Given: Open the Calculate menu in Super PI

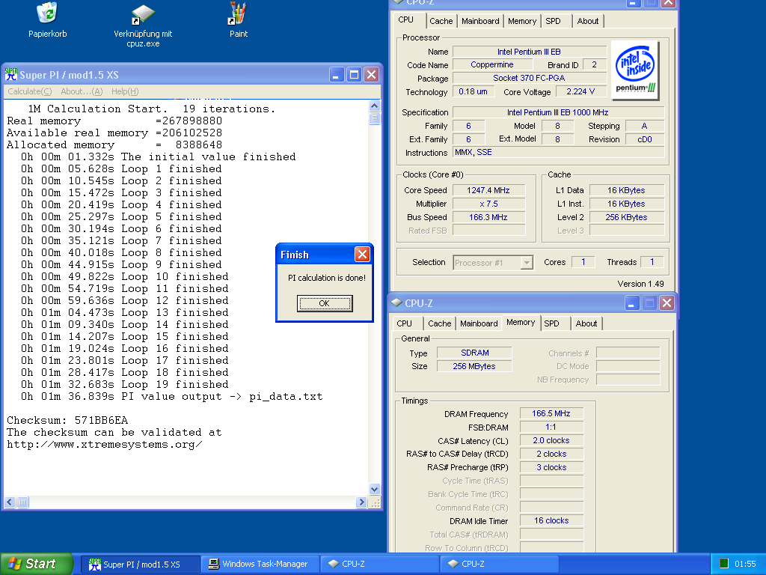Looking at the screenshot, I should [x=30, y=91].
